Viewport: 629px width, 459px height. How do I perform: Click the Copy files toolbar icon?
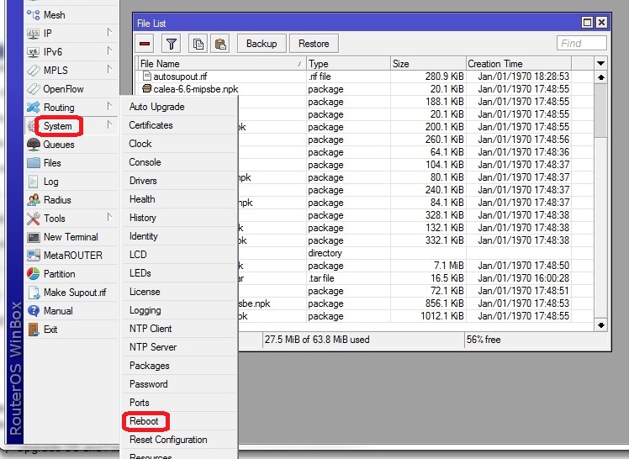198,43
